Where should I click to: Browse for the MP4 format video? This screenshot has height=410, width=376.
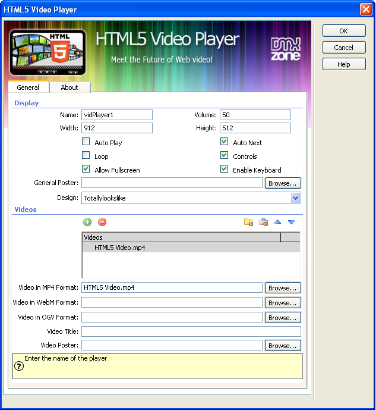tap(283, 287)
